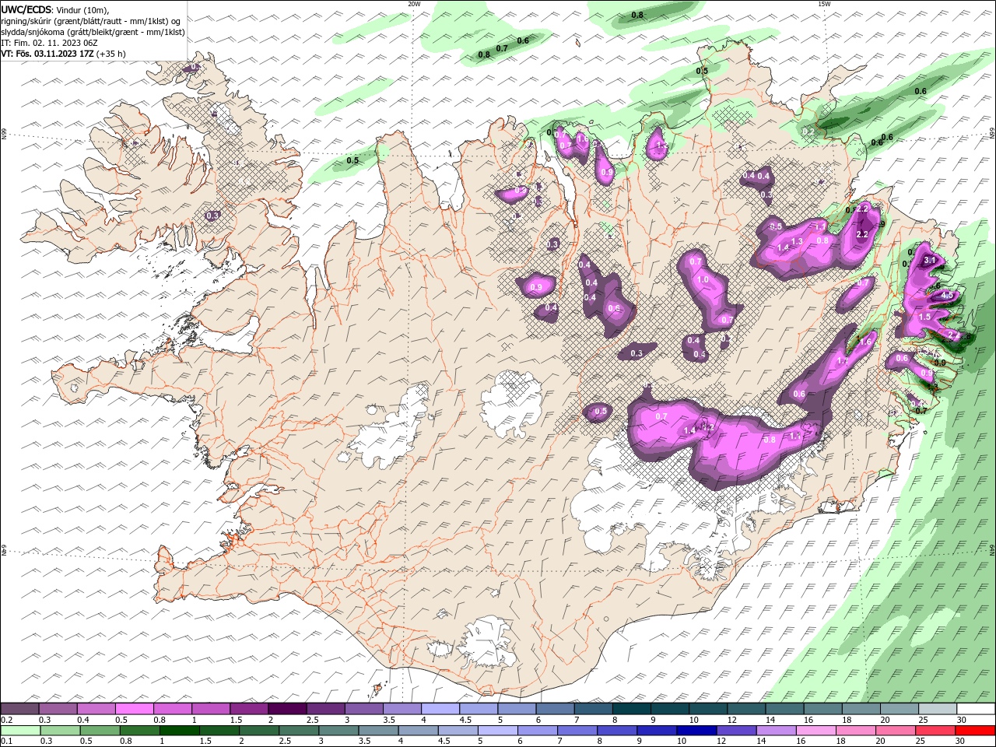Click the 'slydda/snjókoma' legend description line
996x747 pixels.
tap(93, 32)
